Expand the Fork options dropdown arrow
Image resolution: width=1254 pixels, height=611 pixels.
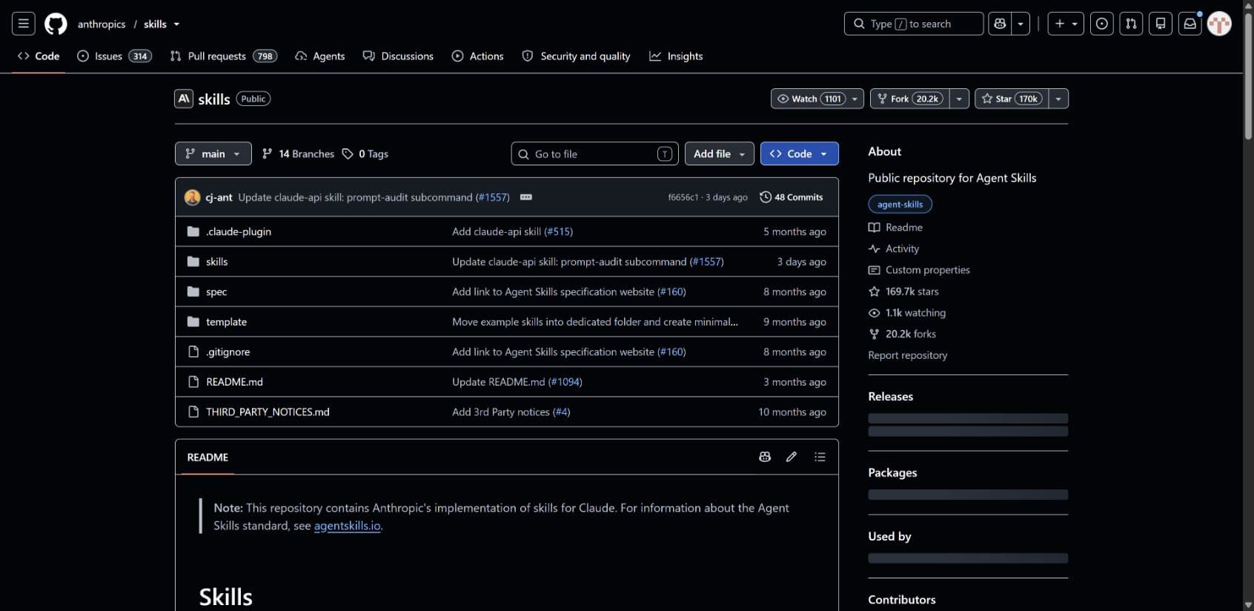coord(960,99)
